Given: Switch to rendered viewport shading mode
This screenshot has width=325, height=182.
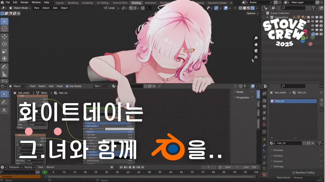Looking at the screenshot, I should [253, 8].
